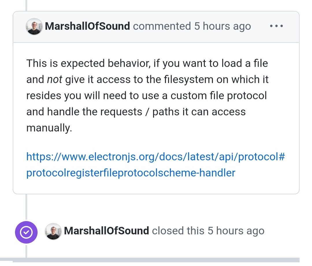Click the closed event's "5 hours ago" timestamp
Viewport: 312px width, 266px height.
point(236,231)
